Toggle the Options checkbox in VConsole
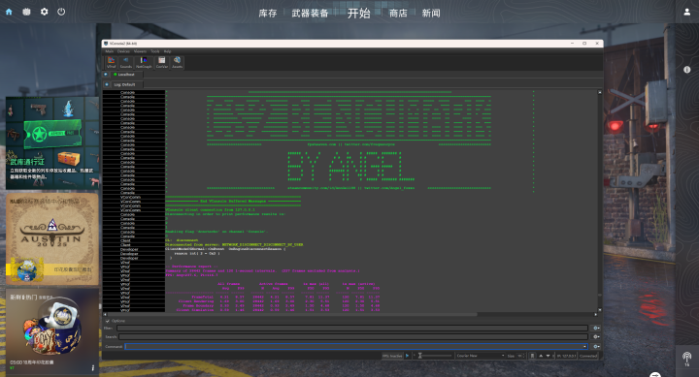Viewport: 699px width, 377px height. [x=108, y=321]
